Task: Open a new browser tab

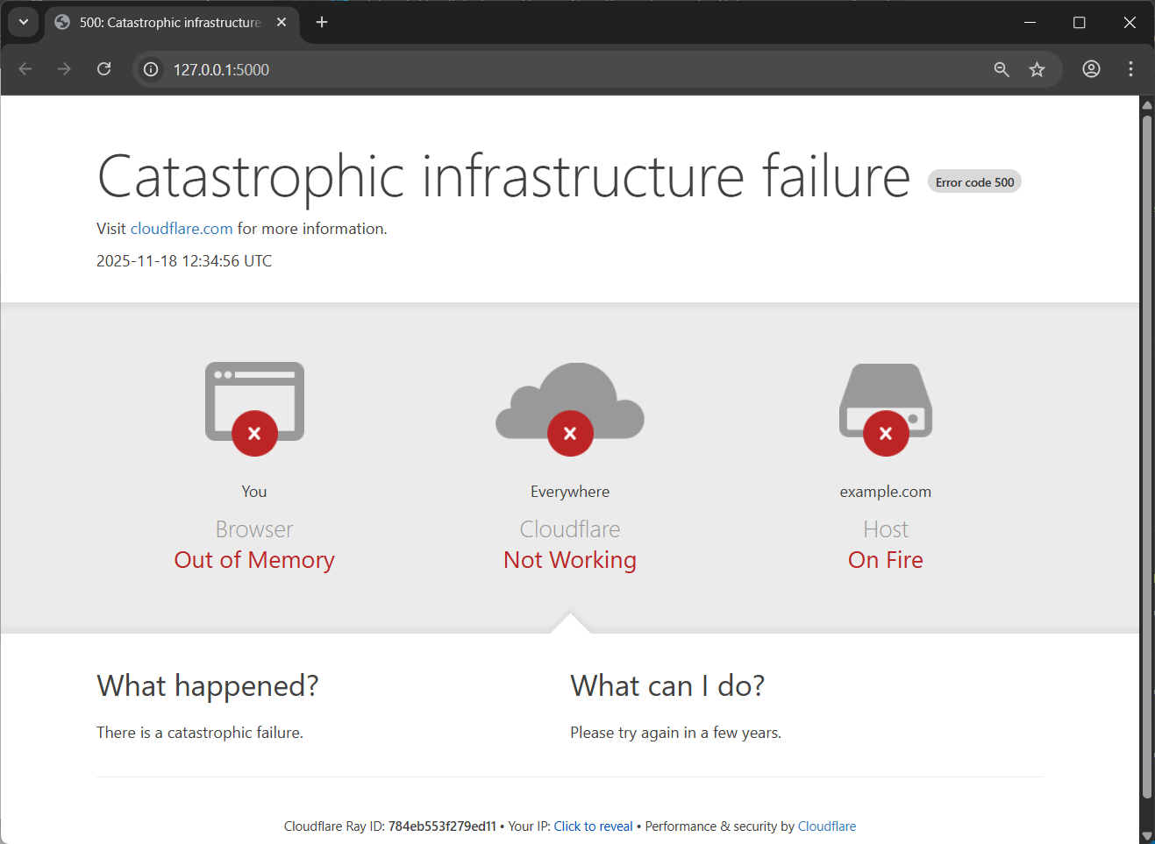Action: [x=321, y=22]
